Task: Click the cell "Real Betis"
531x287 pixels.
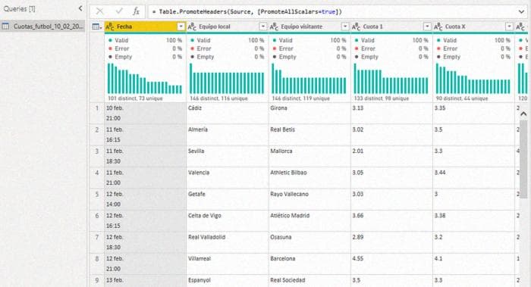Action: tap(309, 135)
